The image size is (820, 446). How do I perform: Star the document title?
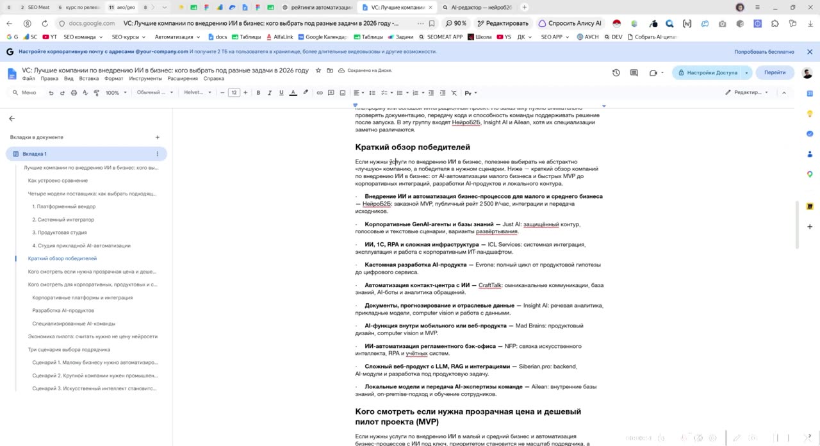click(x=318, y=70)
